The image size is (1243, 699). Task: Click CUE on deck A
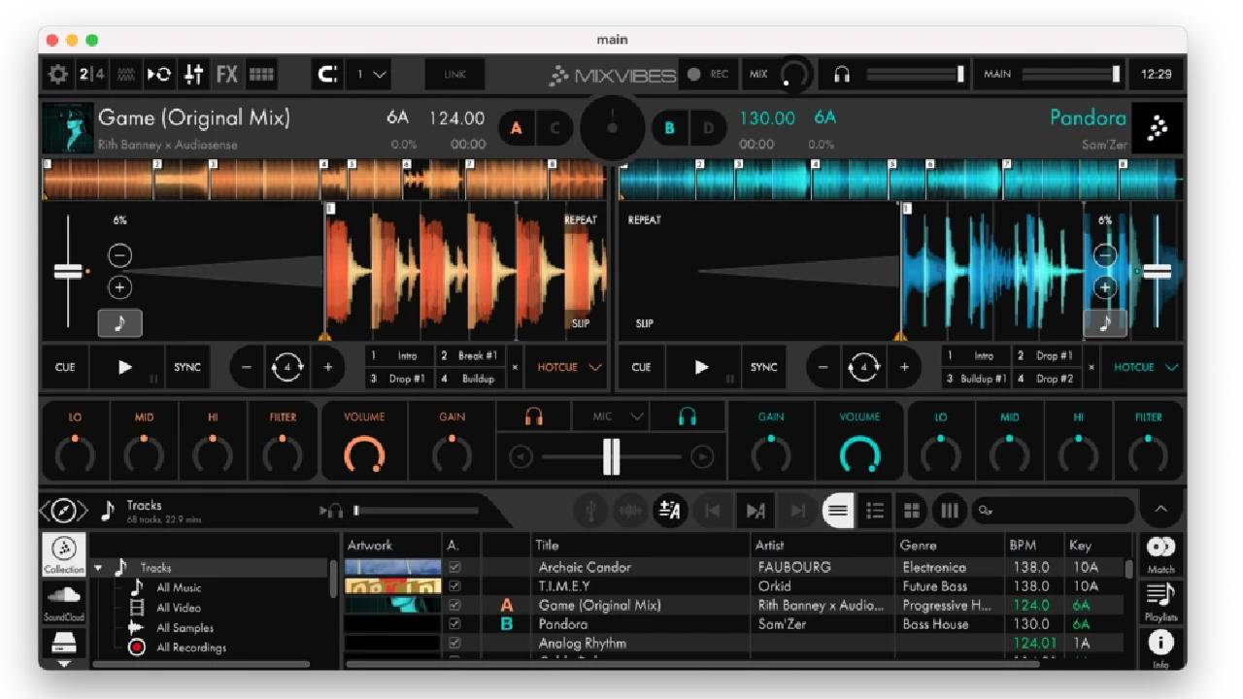pos(65,367)
